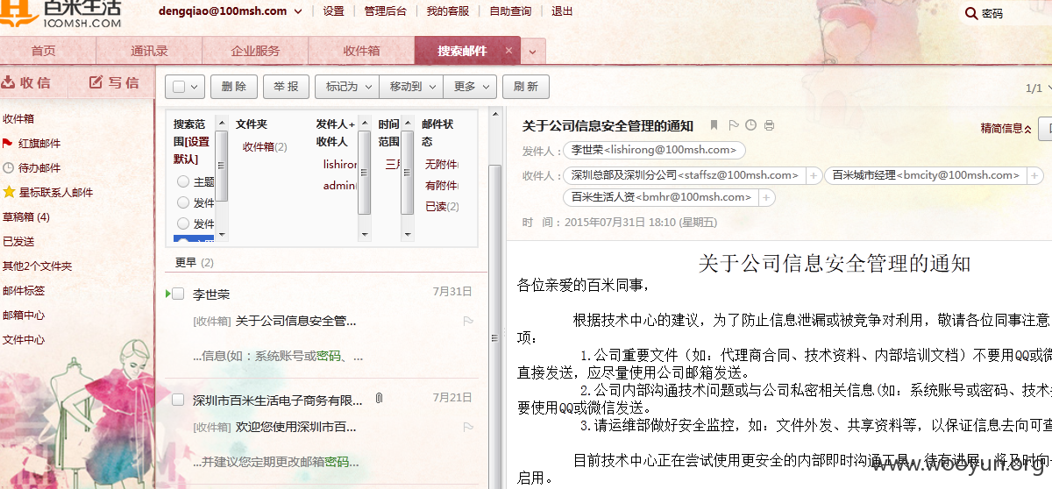Open the account menu for dengqiao@100msh.com
Image resolution: width=1052 pixels, height=489 pixels.
[298, 11]
